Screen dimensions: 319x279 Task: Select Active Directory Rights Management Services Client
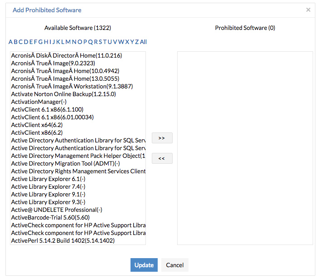pos(78,171)
